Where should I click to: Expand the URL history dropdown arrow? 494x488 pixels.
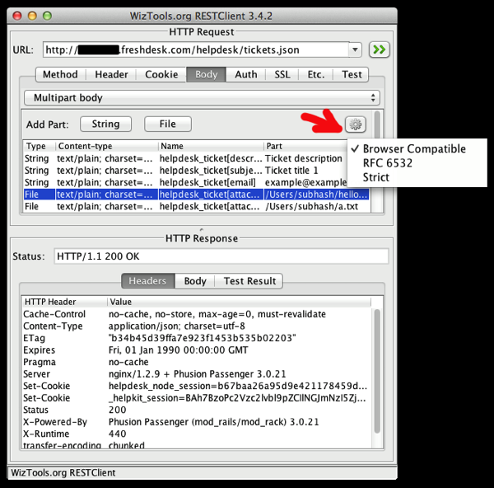click(x=355, y=49)
